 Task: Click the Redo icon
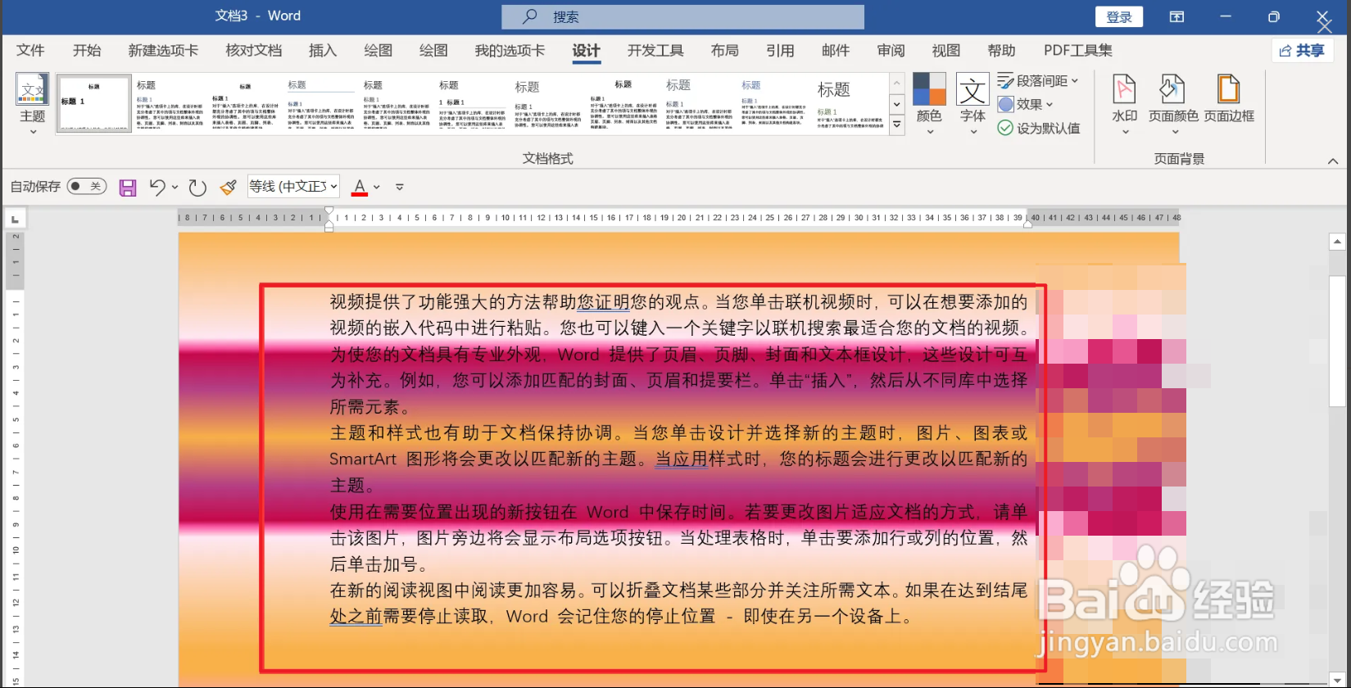(197, 188)
